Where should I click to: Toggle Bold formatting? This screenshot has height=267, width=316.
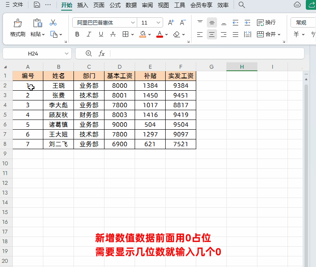coord(77,34)
